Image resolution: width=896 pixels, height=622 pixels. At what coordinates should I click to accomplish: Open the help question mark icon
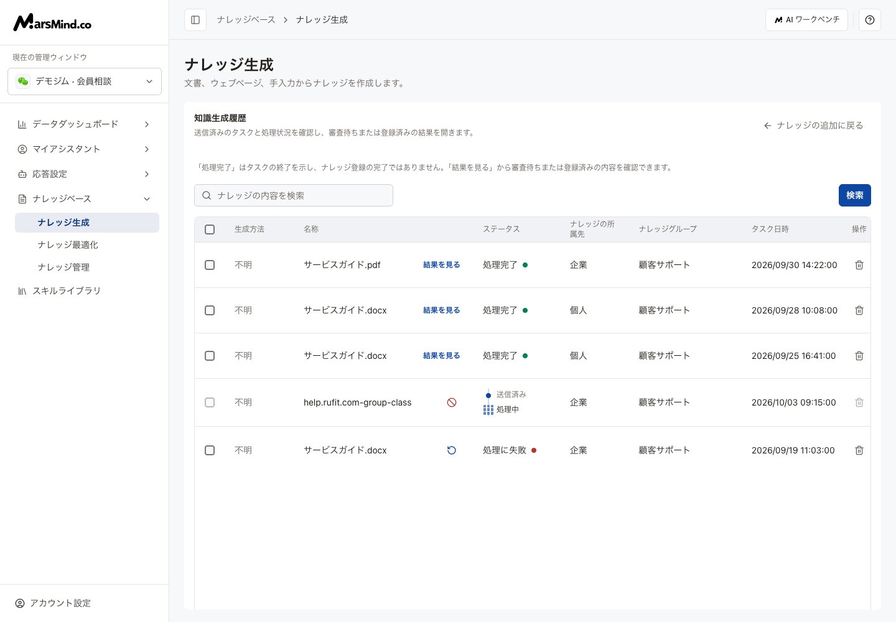[x=870, y=20]
